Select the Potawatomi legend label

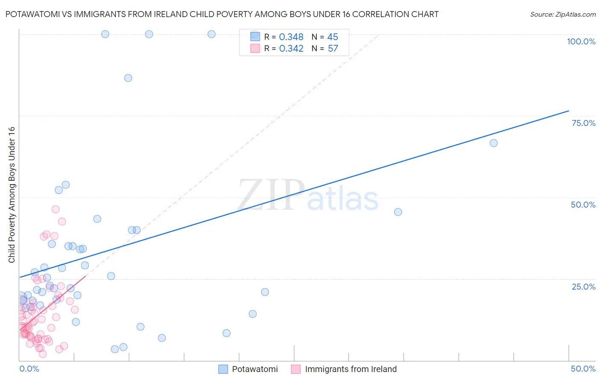(x=255, y=369)
